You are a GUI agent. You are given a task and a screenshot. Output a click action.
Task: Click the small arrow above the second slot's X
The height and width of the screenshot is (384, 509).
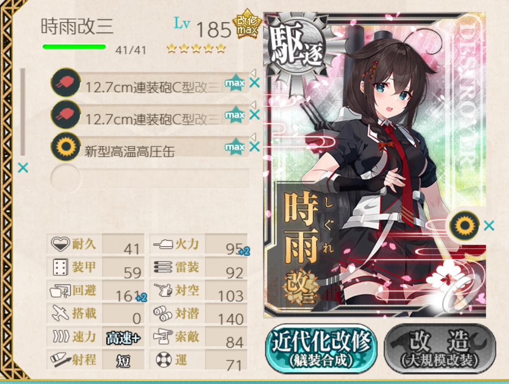coord(253,104)
